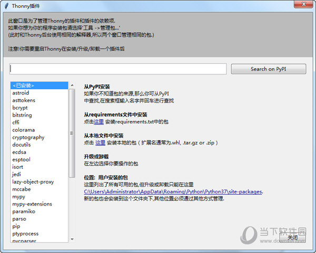The image size is (316, 253).
Task: Click the package search input field
Action: pyautogui.click(x=118, y=69)
